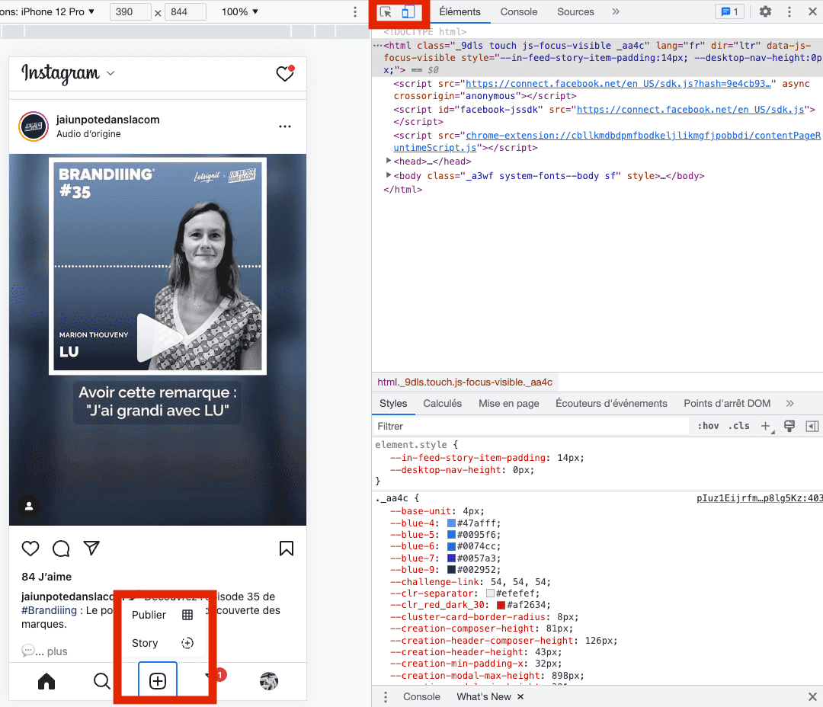Open Instagram notifications heart icon
The image size is (823, 707).
coord(285,73)
